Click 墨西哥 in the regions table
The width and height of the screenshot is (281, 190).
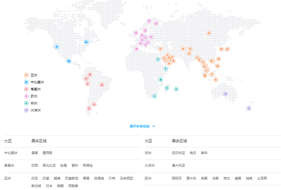[48, 153]
